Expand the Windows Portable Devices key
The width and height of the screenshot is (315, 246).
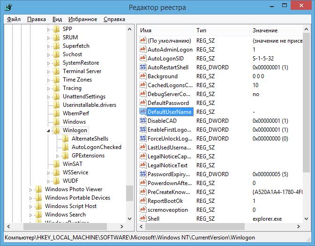coord(30,198)
